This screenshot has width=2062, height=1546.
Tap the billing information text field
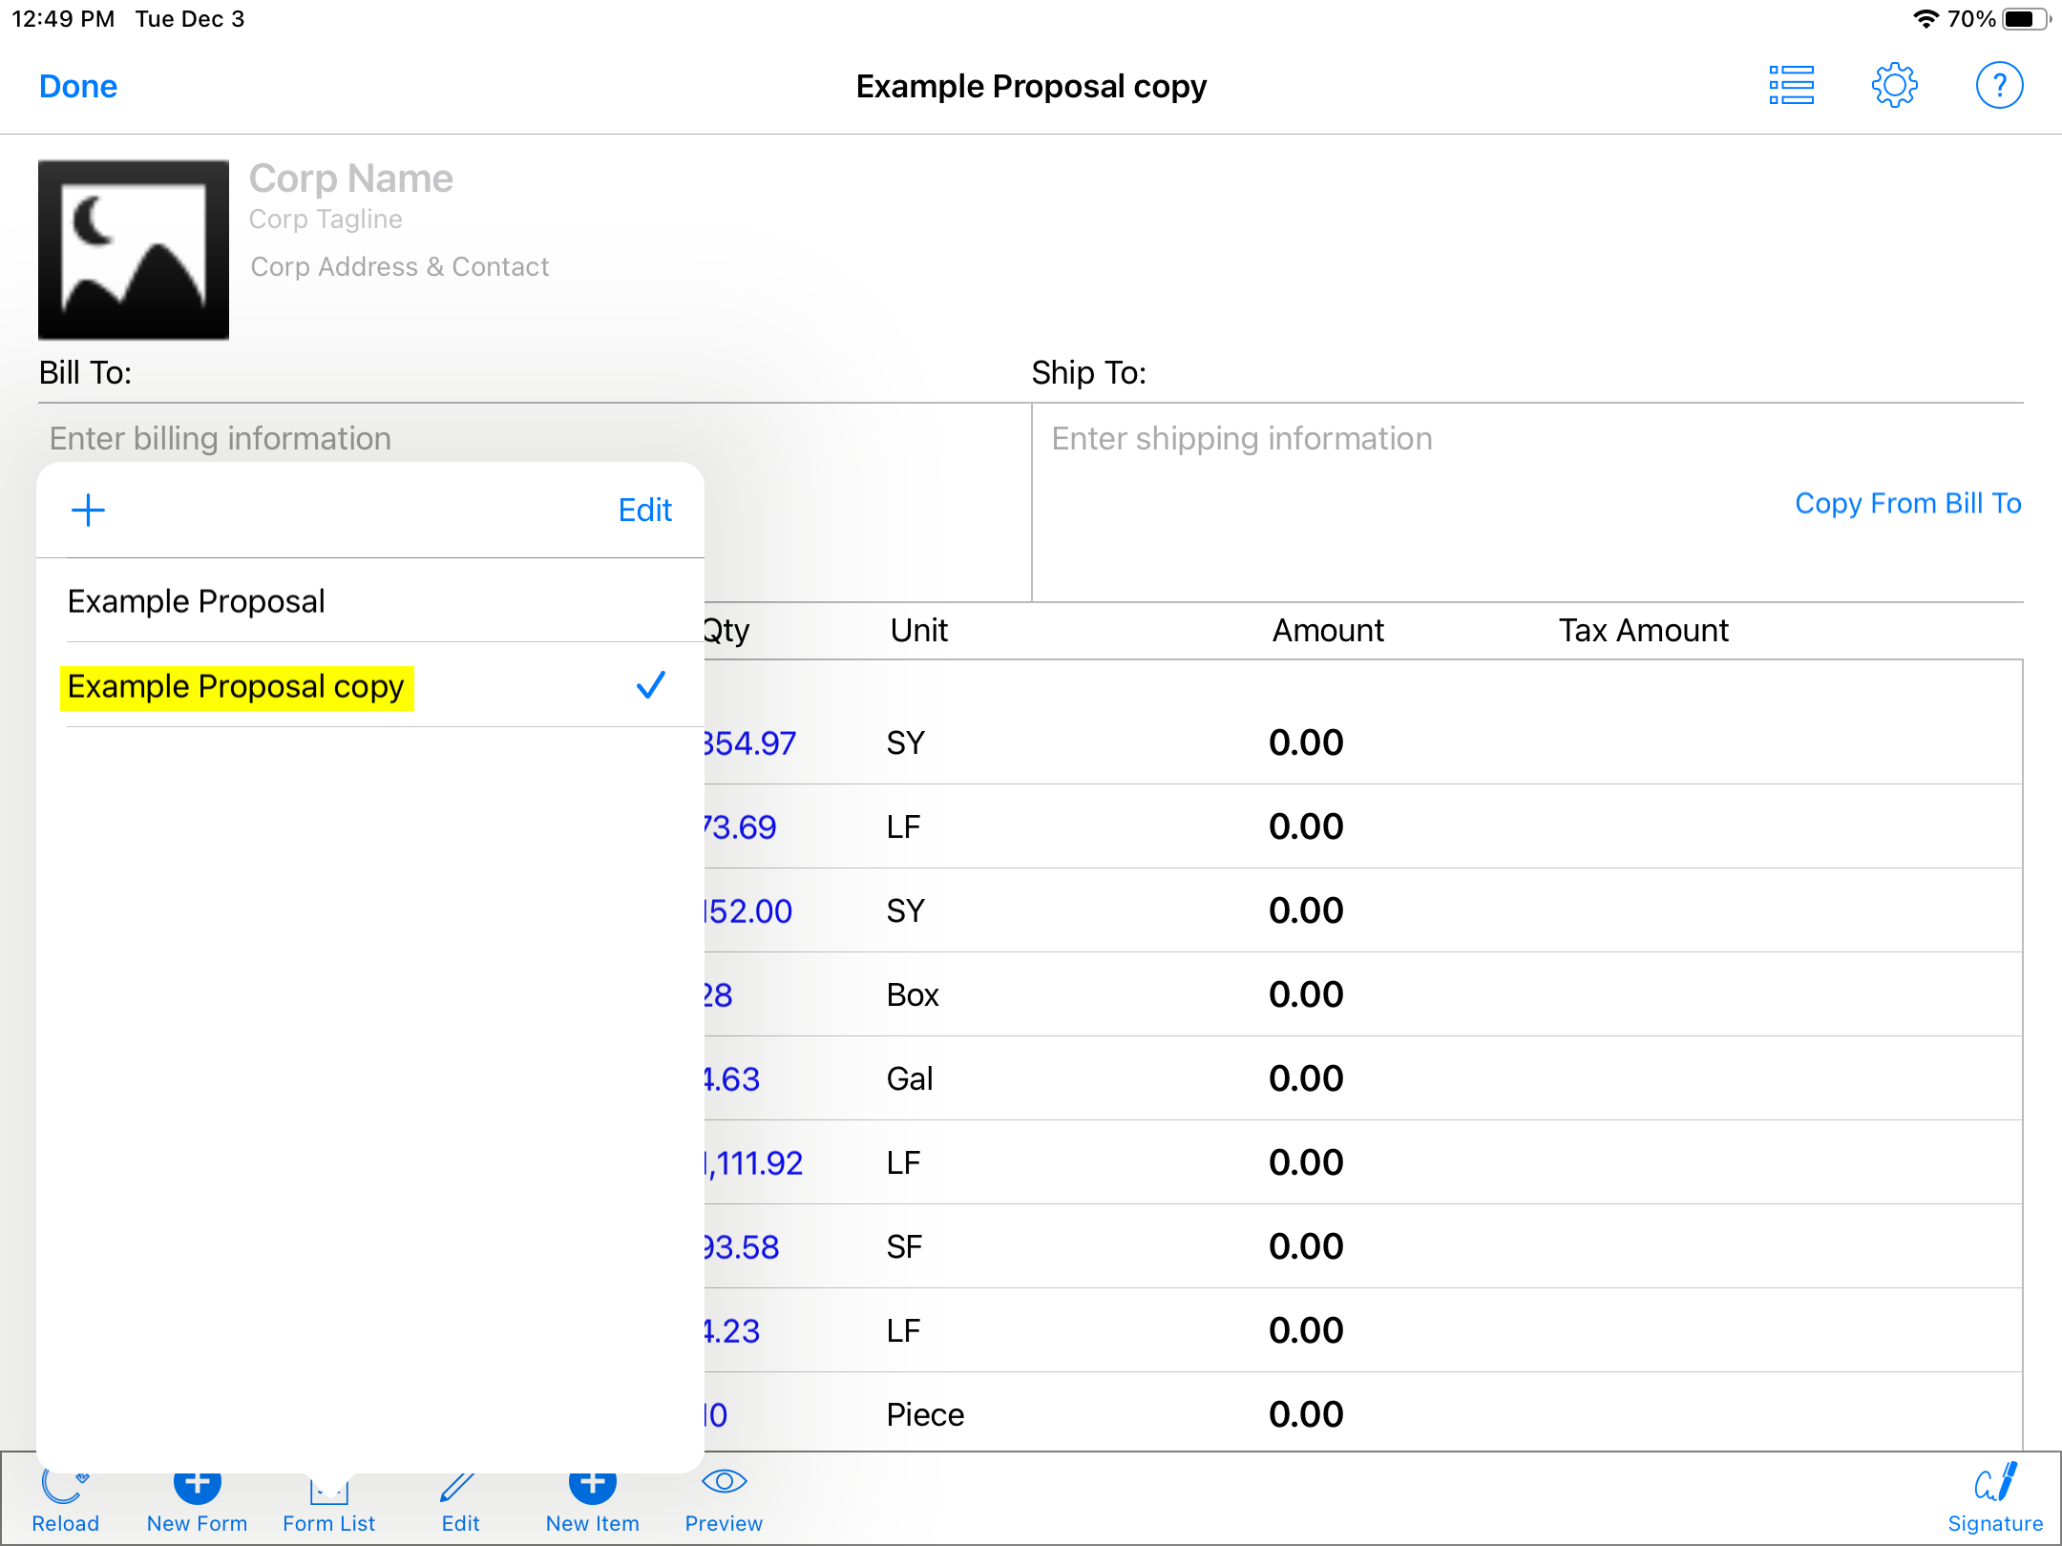(x=221, y=439)
